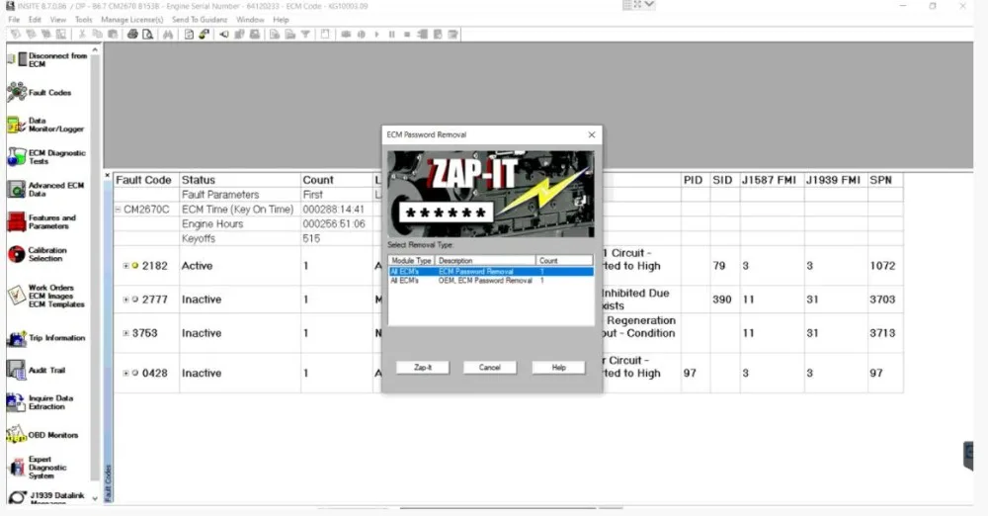Click the Zap-It button
988x516 pixels.
(423, 367)
